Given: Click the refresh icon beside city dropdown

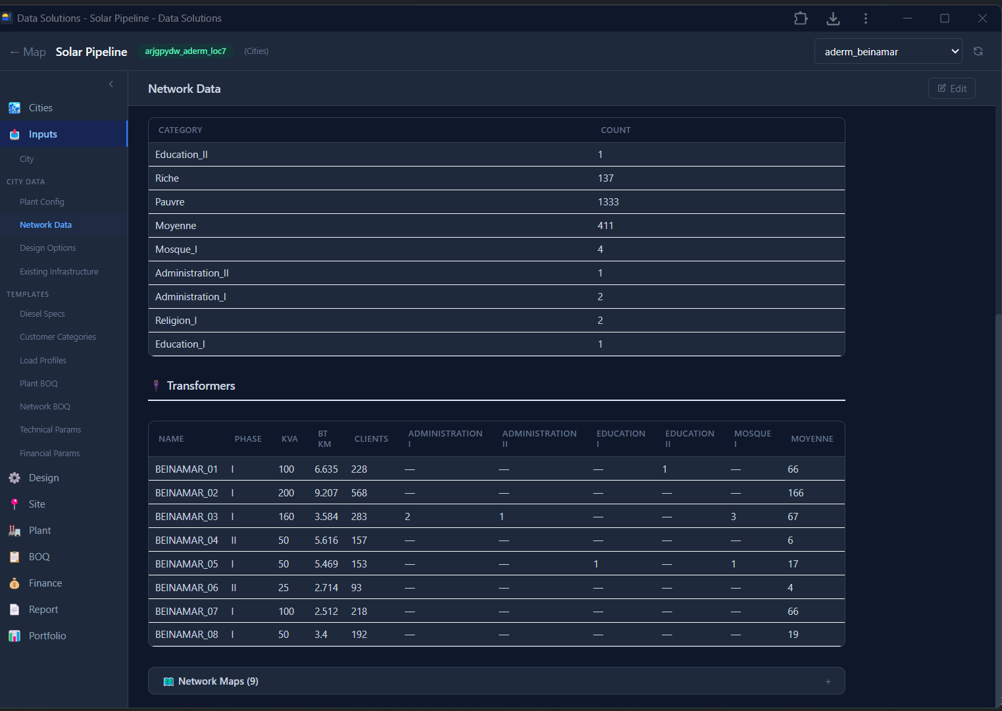Looking at the screenshot, I should [x=978, y=51].
